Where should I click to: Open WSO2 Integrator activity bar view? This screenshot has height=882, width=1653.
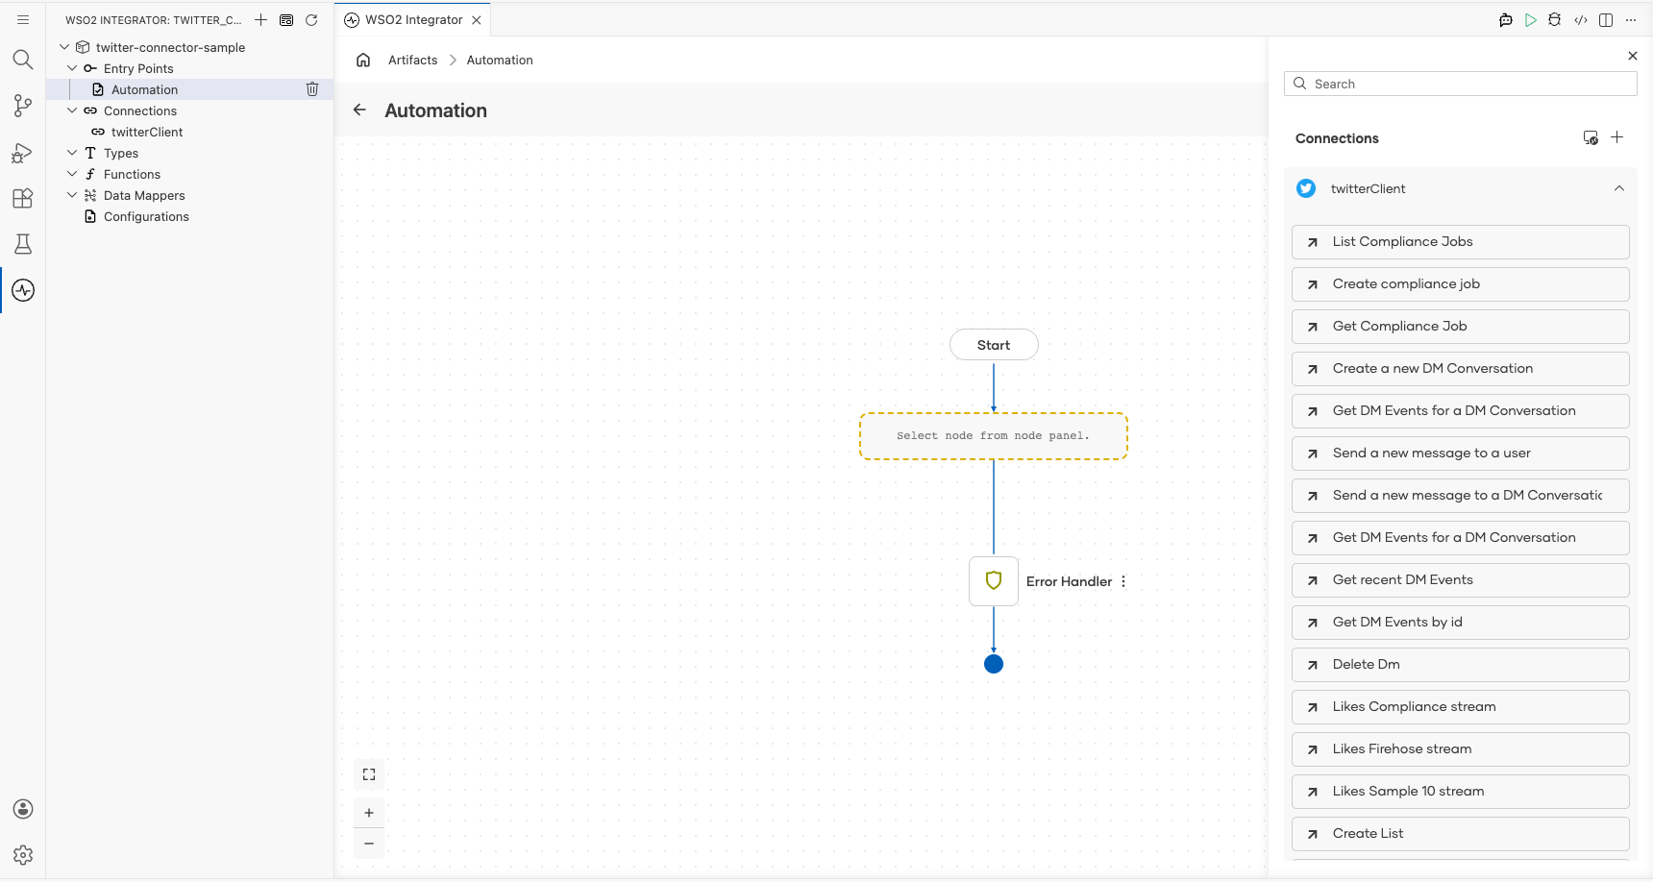pos(23,290)
